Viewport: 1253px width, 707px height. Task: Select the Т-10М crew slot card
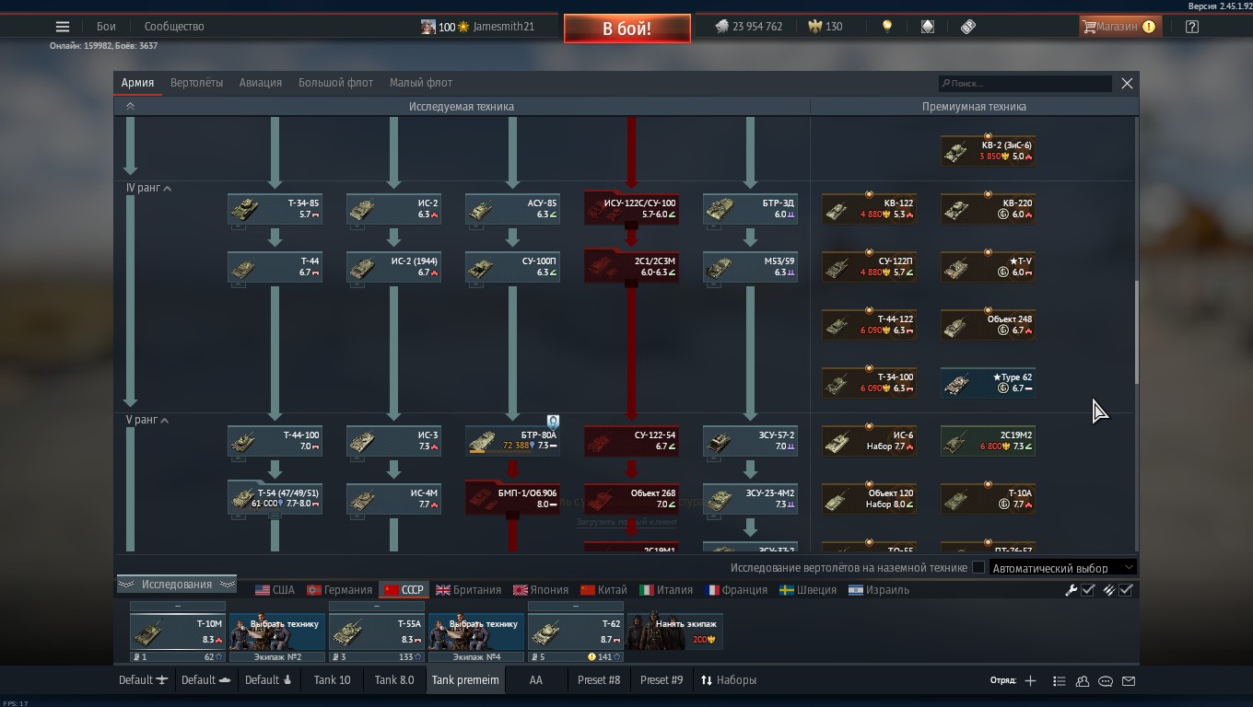[x=178, y=632]
